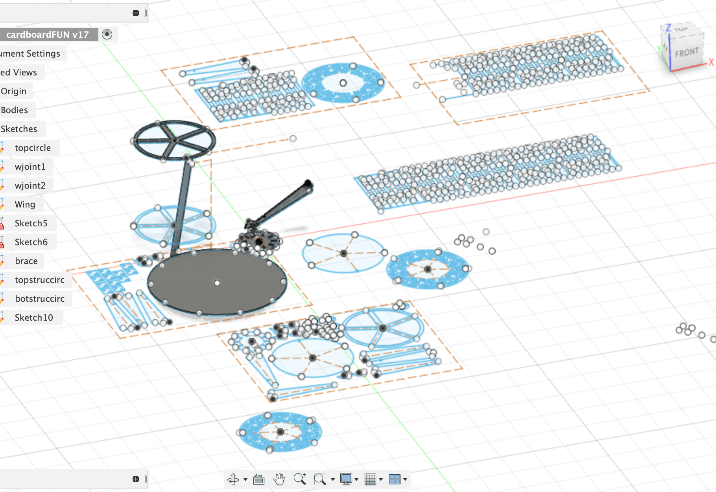
Task: Select the botstruccirc sketch
Action: (x=40, y=299)
